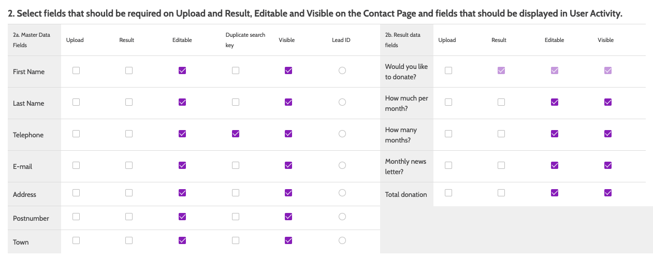This screenshot has height=257, width=653.
Task: Check Upload for Total donation
Action: tap(448, 193)
